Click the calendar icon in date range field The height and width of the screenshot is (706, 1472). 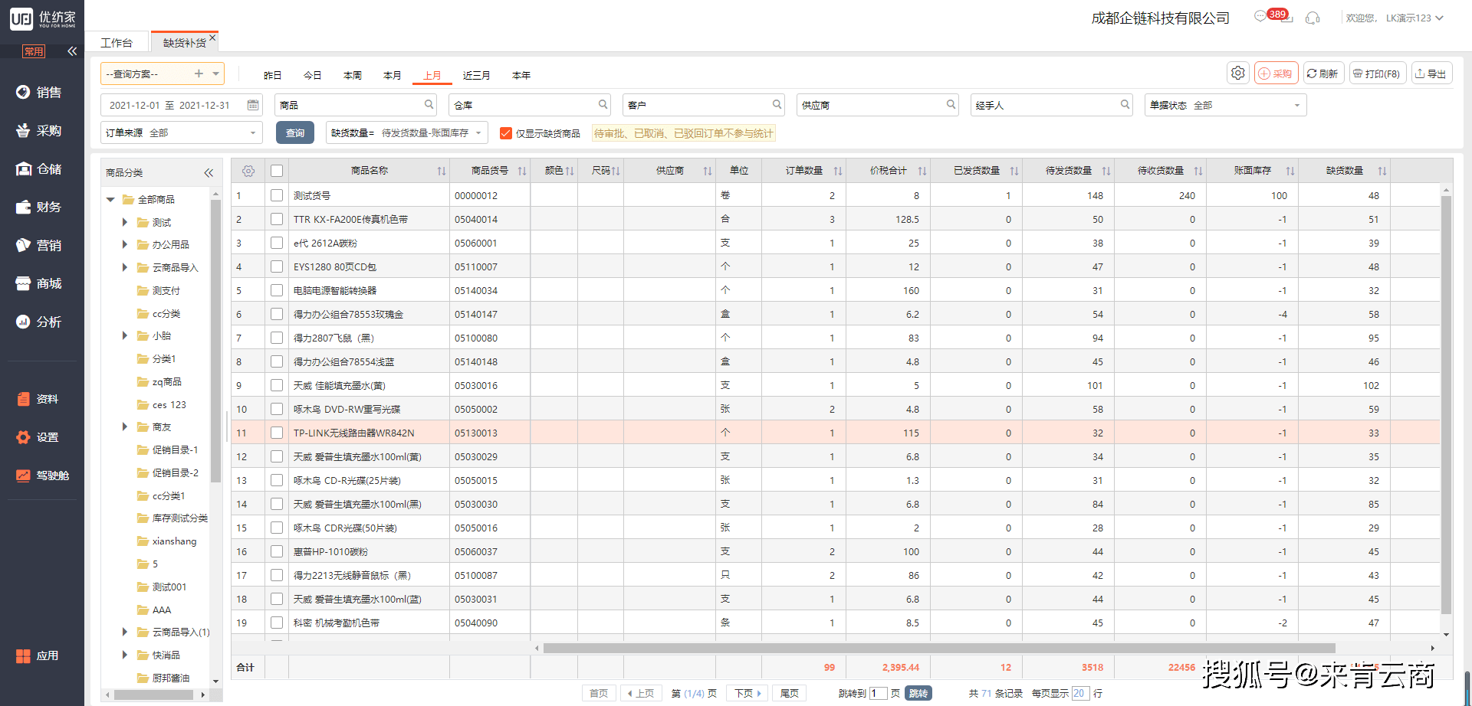(253, 105)
